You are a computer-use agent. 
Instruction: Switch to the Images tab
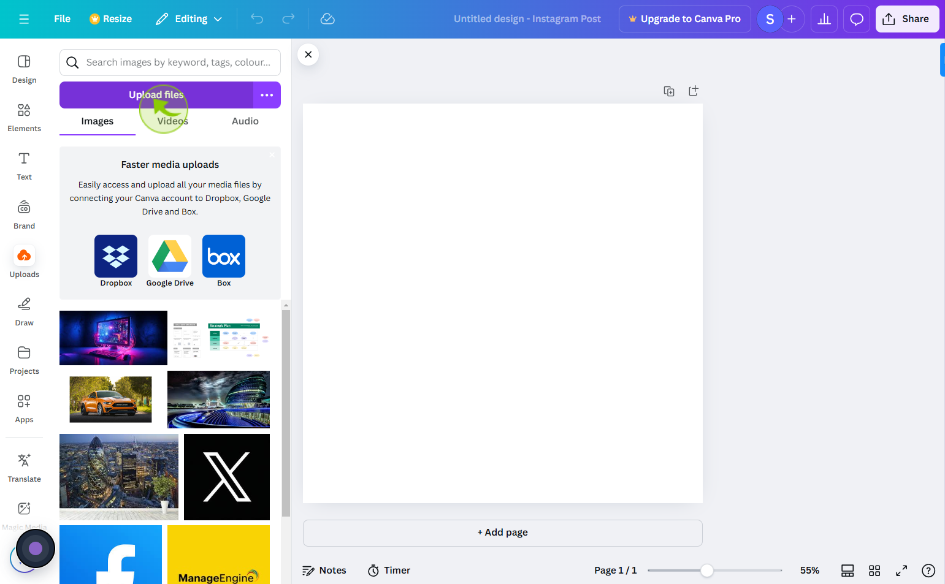pyautogui.click(x=98, y=121)
